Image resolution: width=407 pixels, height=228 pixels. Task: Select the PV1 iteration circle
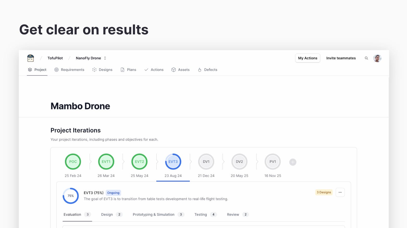click(x=273, y=162)
